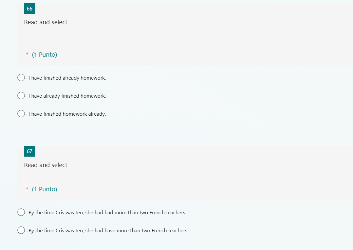Choose radio option 'I have already finished homework.'

pyautogui.click(x=21, y=95)
